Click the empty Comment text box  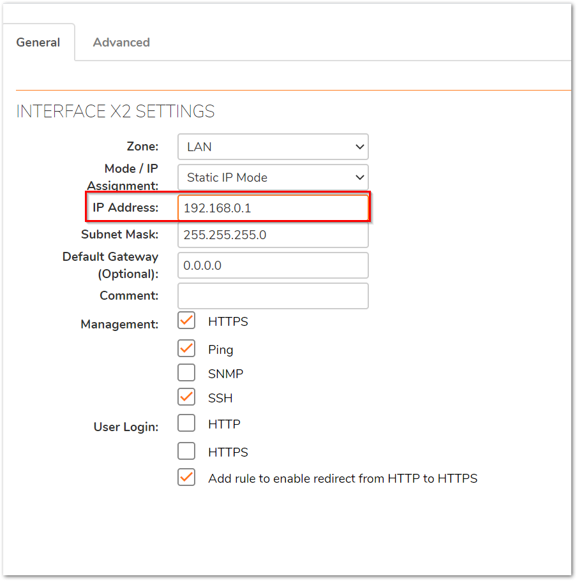pyautogui.click(x=273, y=296)
